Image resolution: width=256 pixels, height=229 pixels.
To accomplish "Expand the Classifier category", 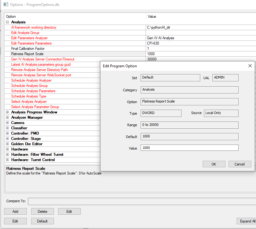I will pyautogui.click(x=7, y=128).
